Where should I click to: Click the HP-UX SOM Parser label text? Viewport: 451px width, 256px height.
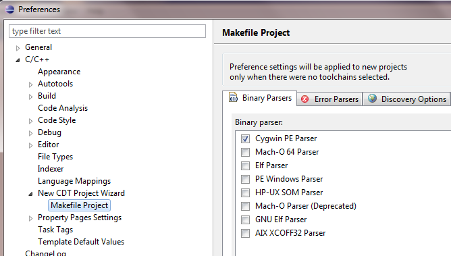[289, 193]
